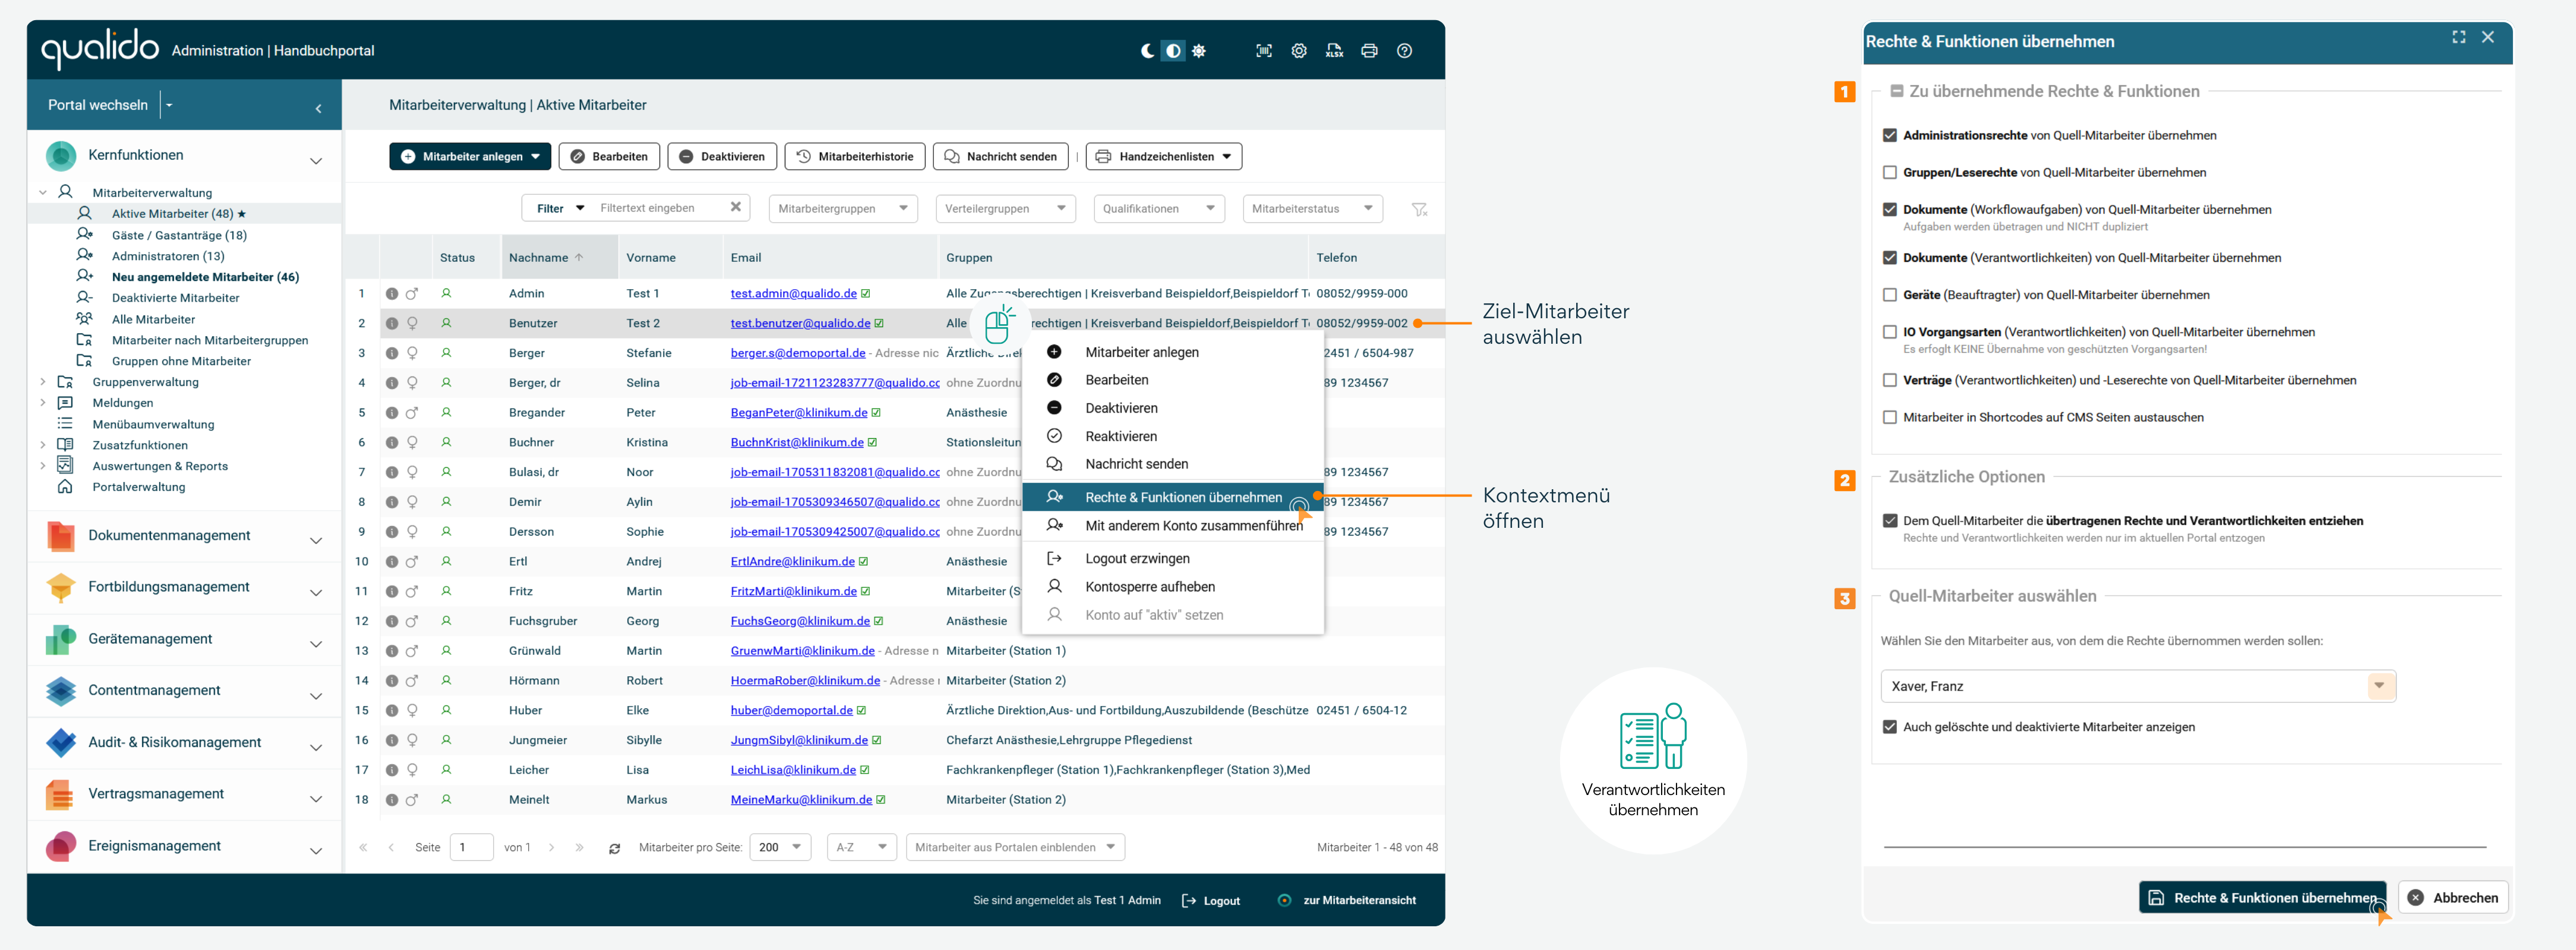The image size is (2576, 950).
Task: Switch to dark mode moon icon
Action: point(1147,51)
